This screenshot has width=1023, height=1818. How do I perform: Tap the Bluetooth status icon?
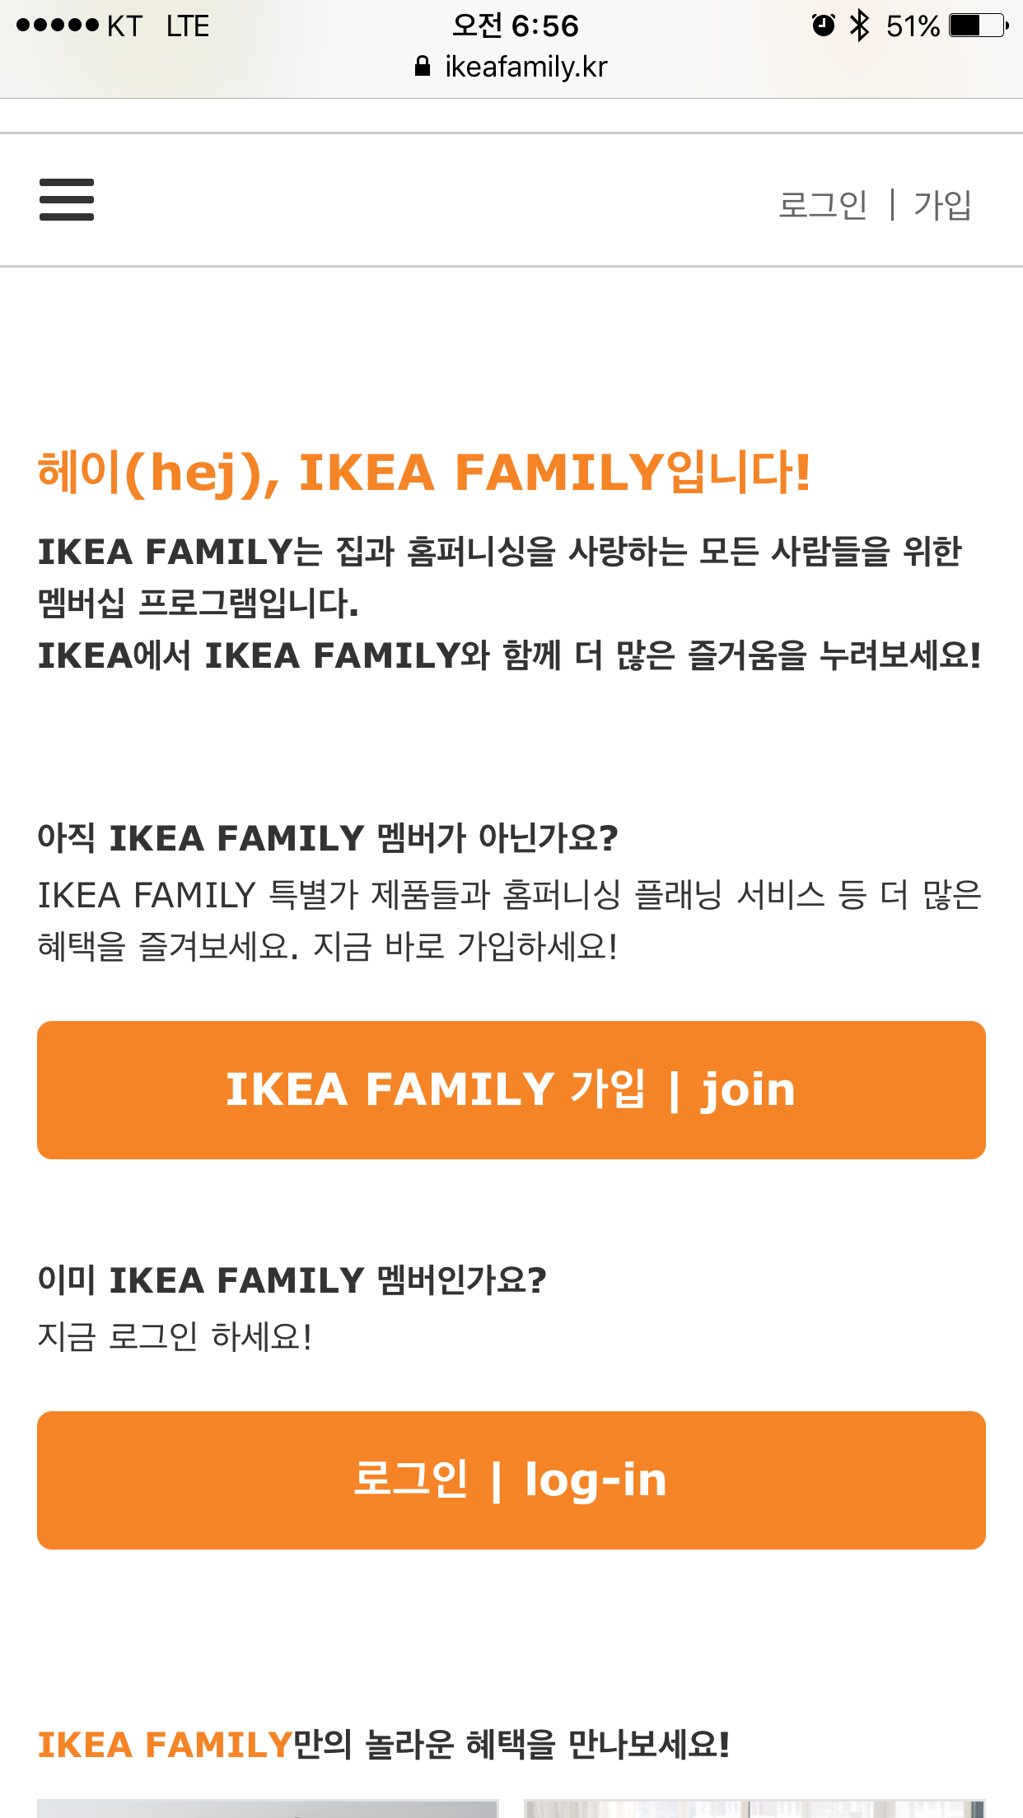pyautogui.click(x=860, y=26)
